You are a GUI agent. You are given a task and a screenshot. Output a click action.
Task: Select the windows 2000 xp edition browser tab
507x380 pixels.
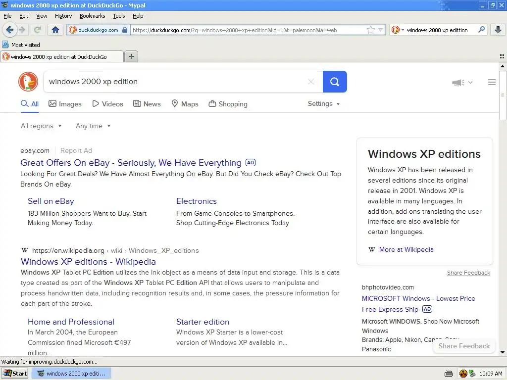pyautogui.click(x=62, y=56)
